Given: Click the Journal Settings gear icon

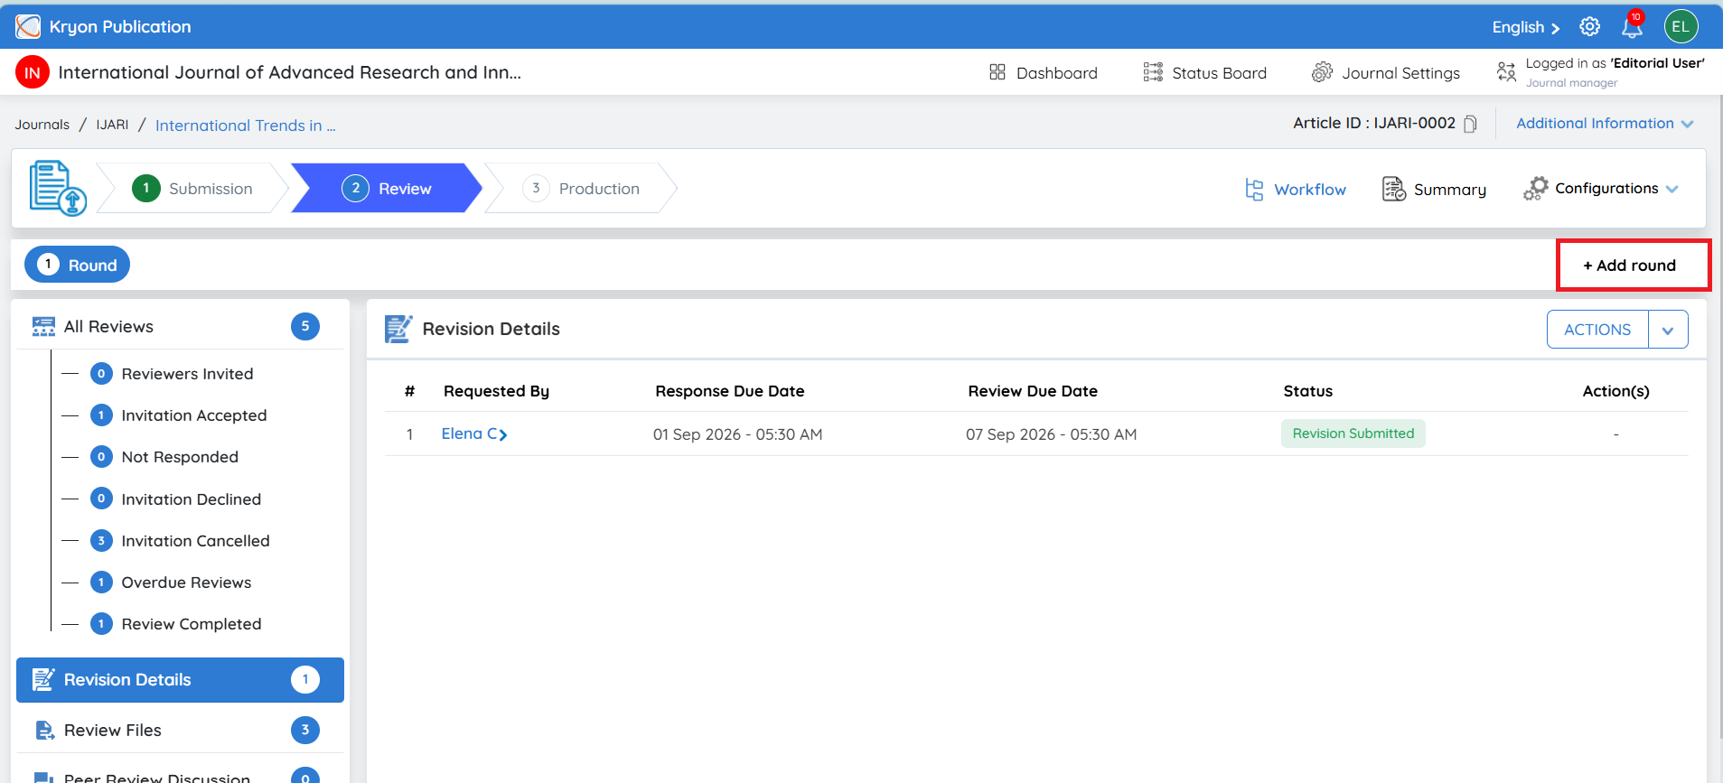Looking at the screenshot, I should pos(1322,72).
